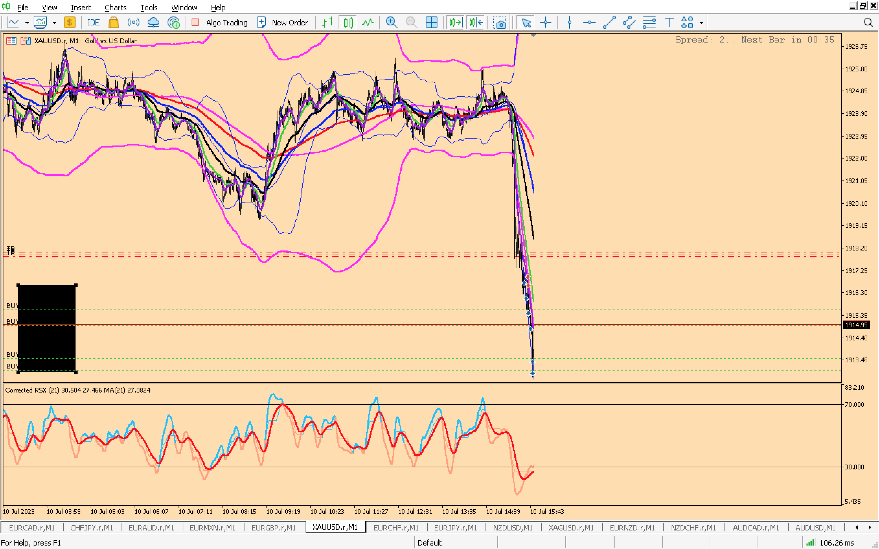Select the crosshair tool
879x549 pixels.
[546, 23]
